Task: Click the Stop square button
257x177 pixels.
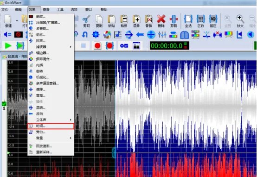Action: pyautogui.click(x=84, y=46)
